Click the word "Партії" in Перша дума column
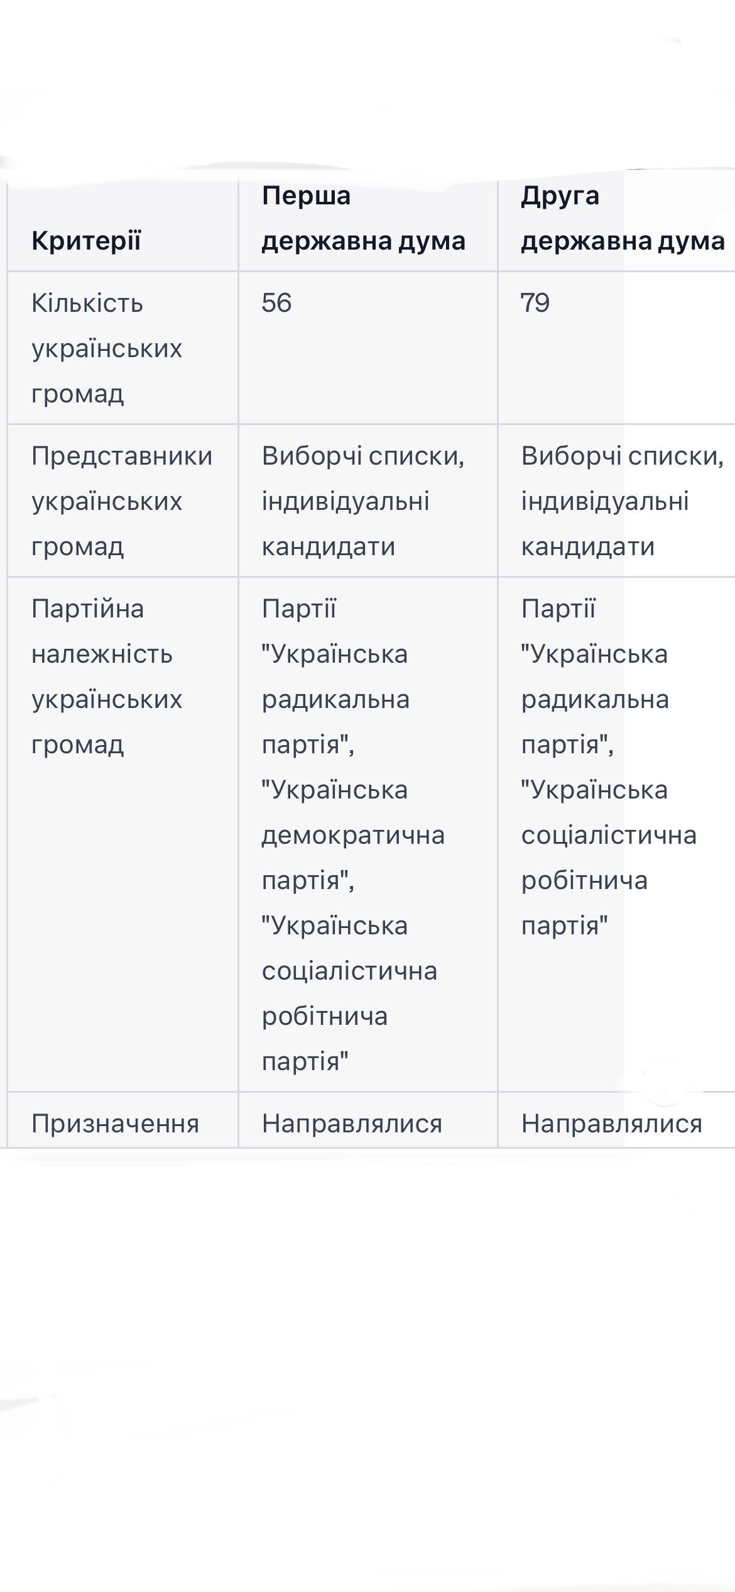The width and height of the screenshot is (735, 1592). pyautogui.click(x=299, y=609)
